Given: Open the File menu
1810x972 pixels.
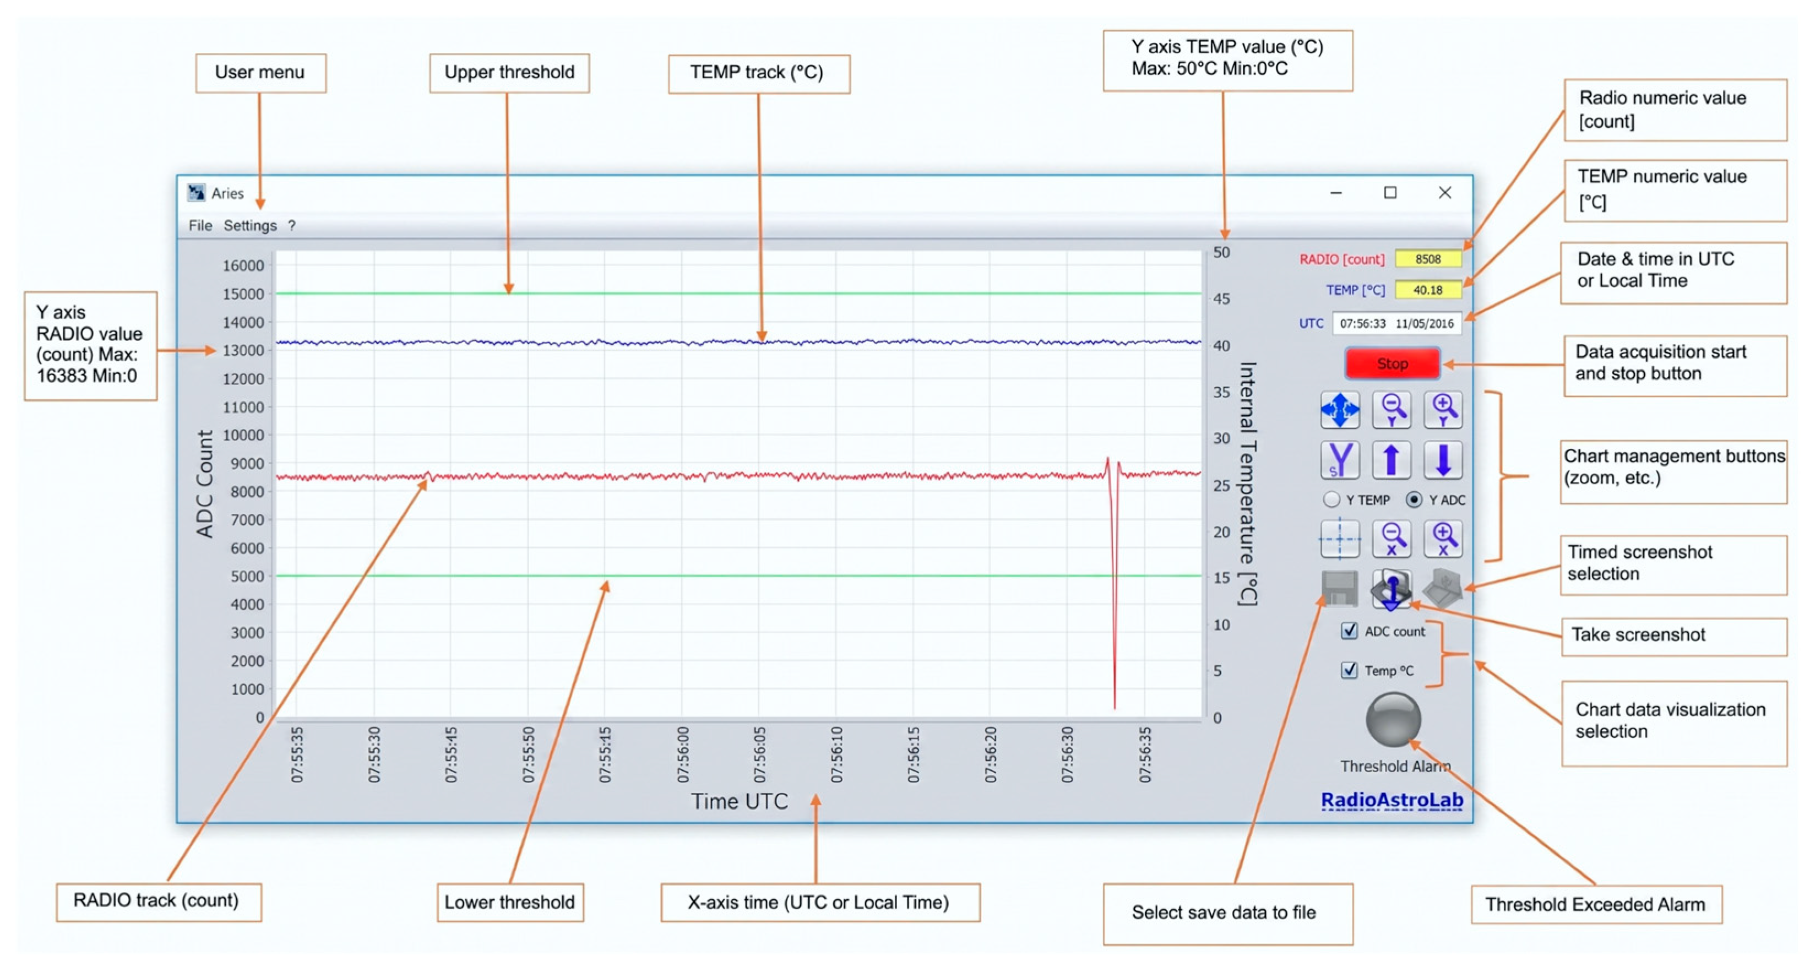Looking at the screenshot, I should pos(200,226).
